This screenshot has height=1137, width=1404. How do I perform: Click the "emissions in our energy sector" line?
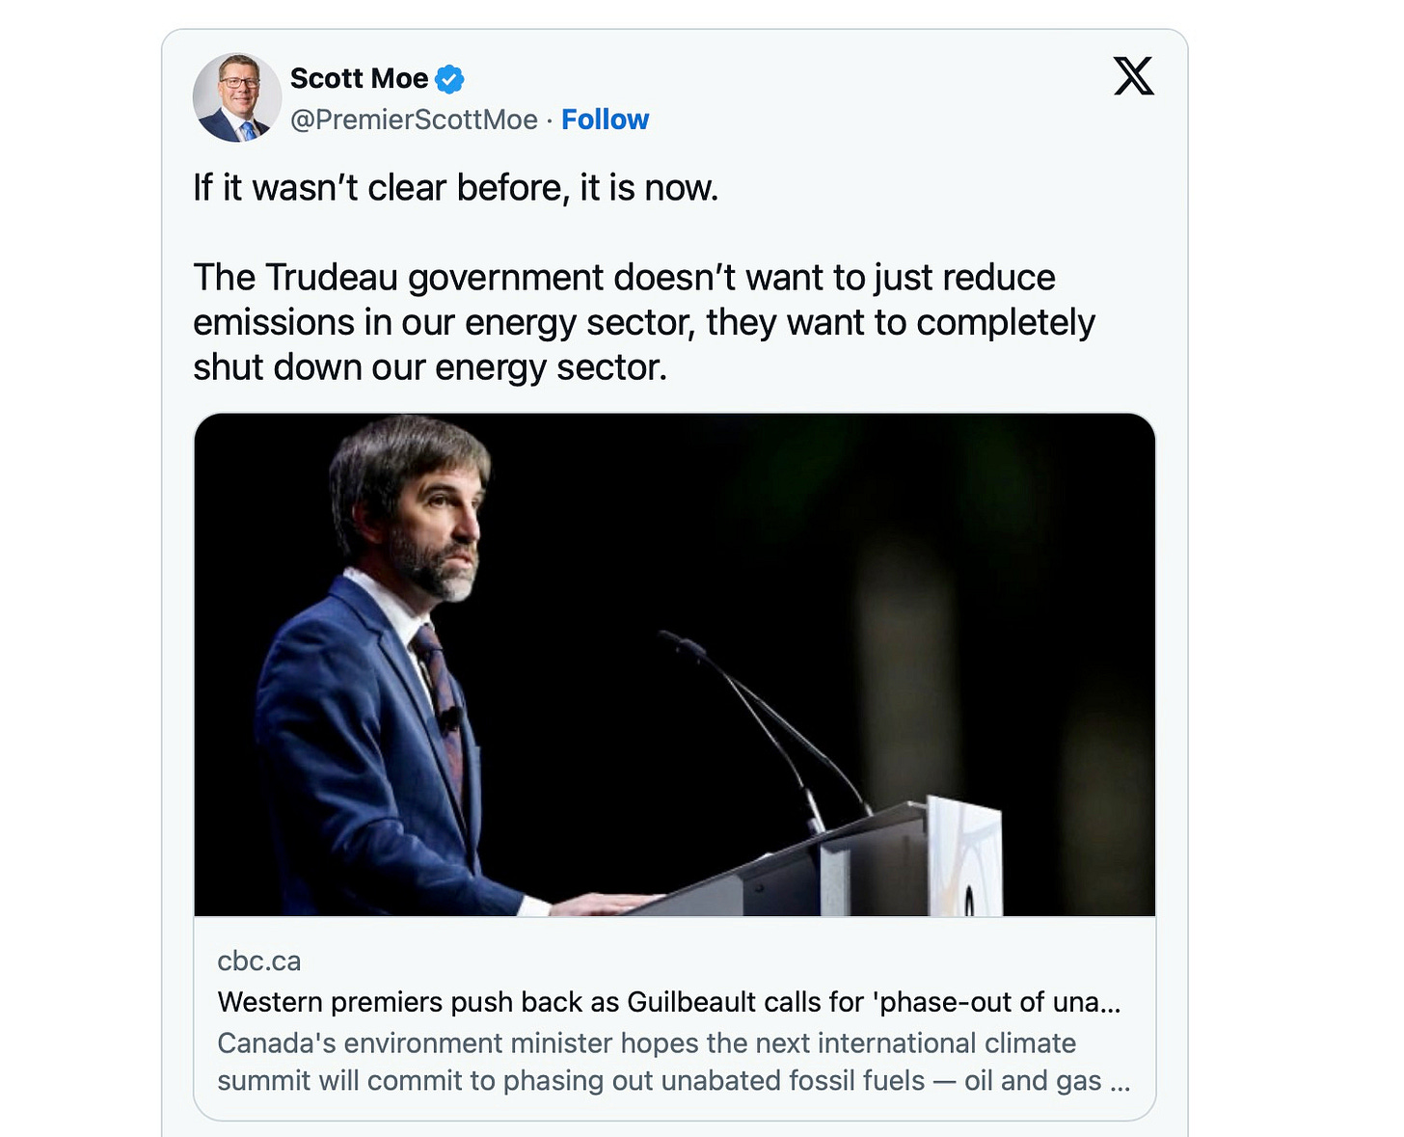click(643, 323)
